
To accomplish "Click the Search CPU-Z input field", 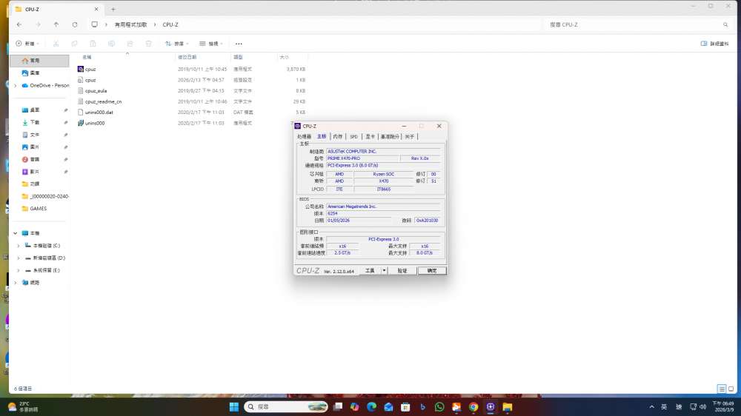I will click(638, 24).
